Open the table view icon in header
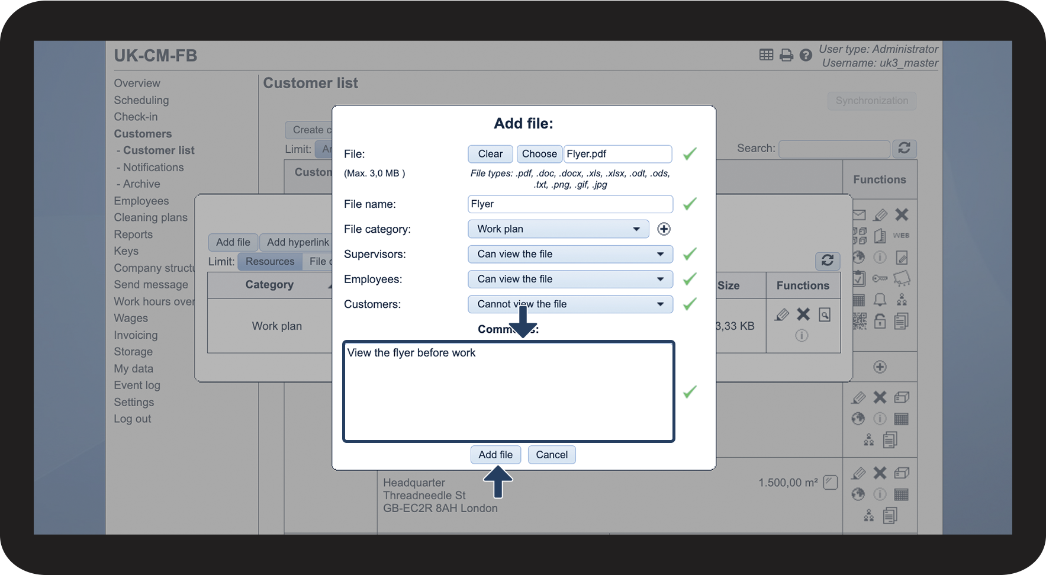The height and width of the screenshot is (575, 1046). click(x=766, y=55)
